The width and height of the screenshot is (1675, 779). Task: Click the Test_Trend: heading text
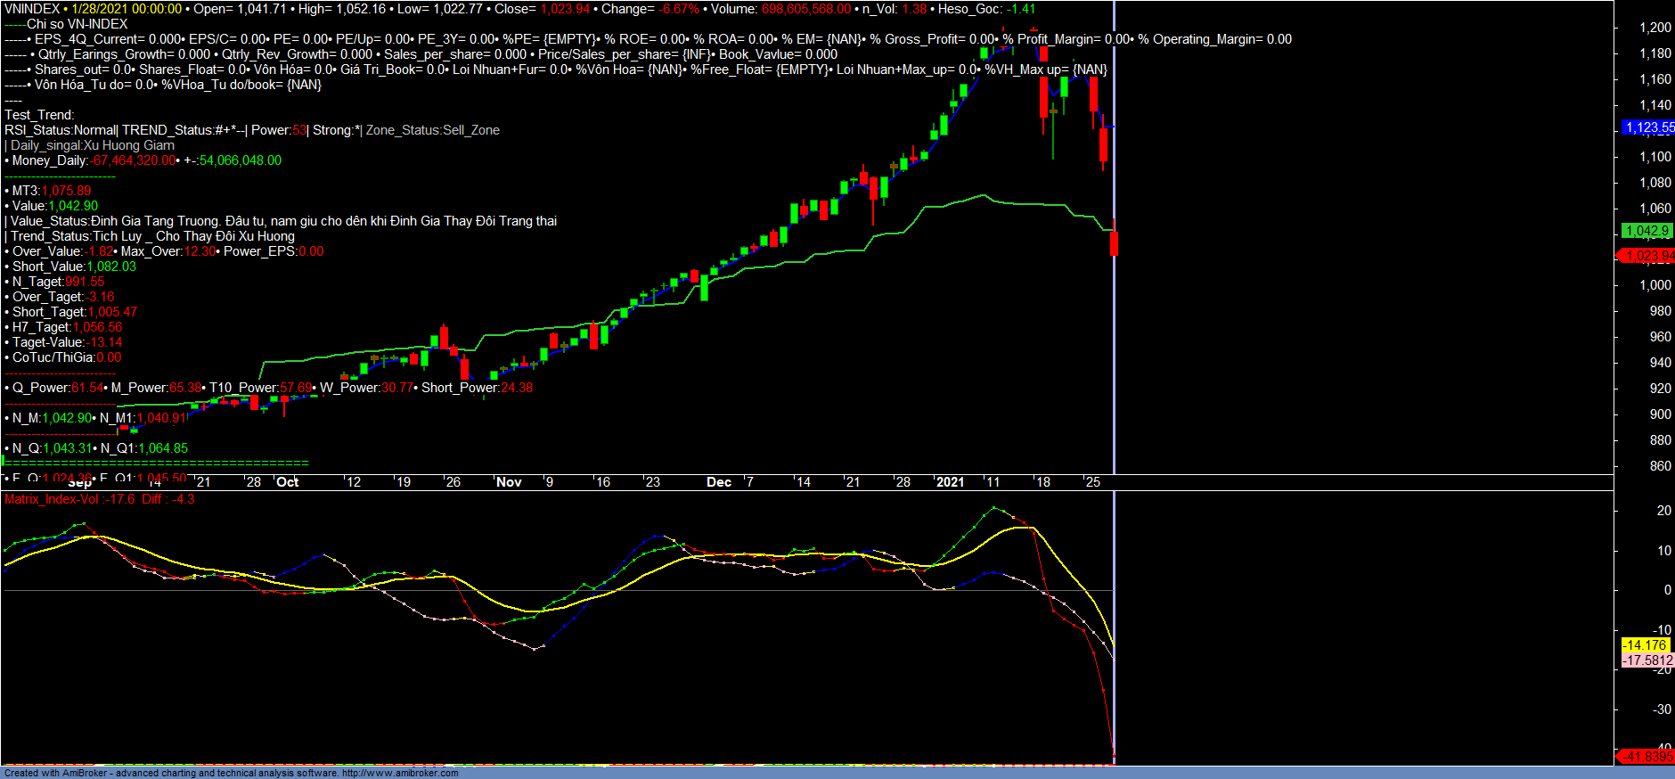pyautogui.click(x=39, y=115)
